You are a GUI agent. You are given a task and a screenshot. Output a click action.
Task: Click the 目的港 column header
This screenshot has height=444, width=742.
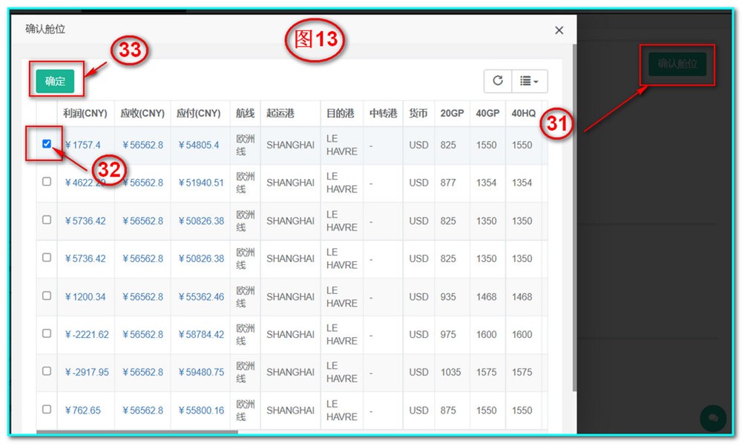tap(341, 114)
